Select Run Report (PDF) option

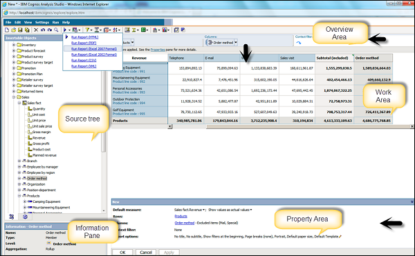click(x=84, y=43)
